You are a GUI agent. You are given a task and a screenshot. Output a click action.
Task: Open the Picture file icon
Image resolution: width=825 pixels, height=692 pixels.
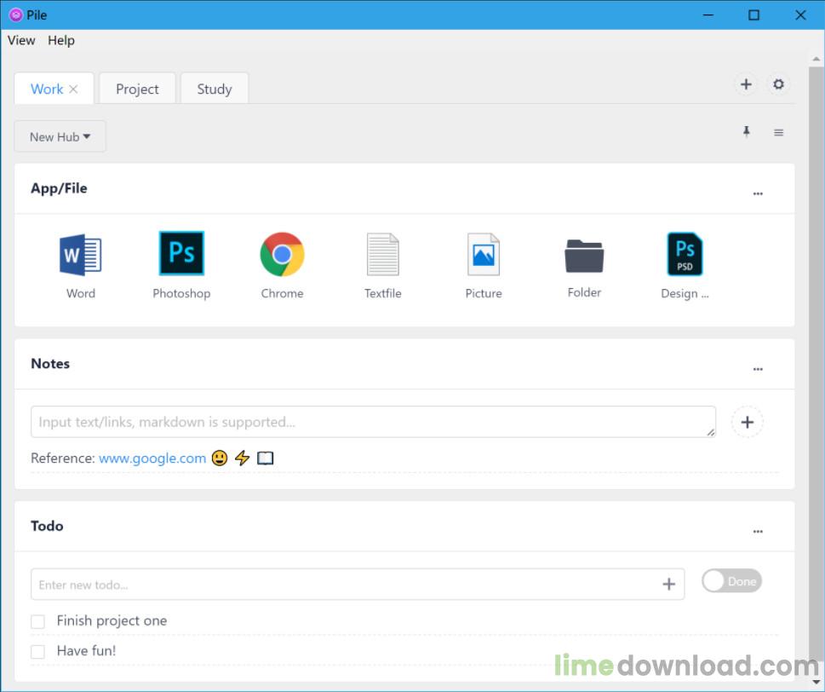pos(484,254)
